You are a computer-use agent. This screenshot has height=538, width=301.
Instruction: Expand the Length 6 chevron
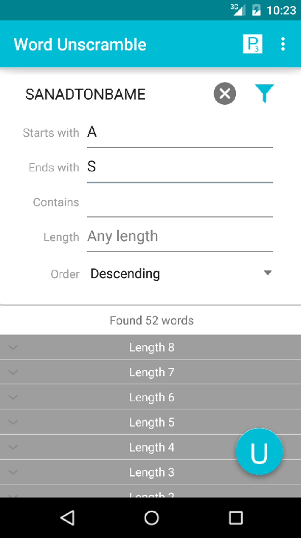click(13, 397)
